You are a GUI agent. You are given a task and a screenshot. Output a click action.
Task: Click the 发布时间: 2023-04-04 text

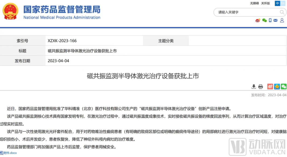click(x=269, y=95)
